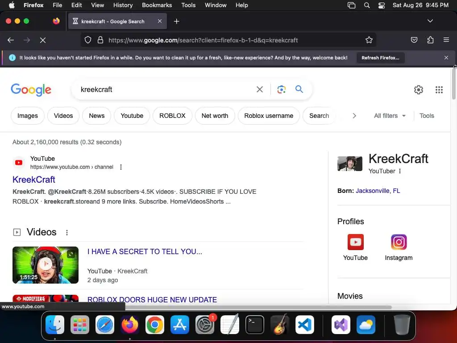Viewport: 457px width, 343px height.
Task: Open the File menu
Action: pos(57,5)
